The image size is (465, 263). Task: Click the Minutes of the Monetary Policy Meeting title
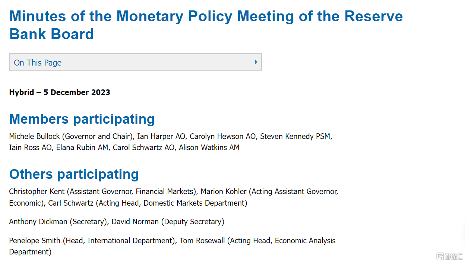click(206, 25)
